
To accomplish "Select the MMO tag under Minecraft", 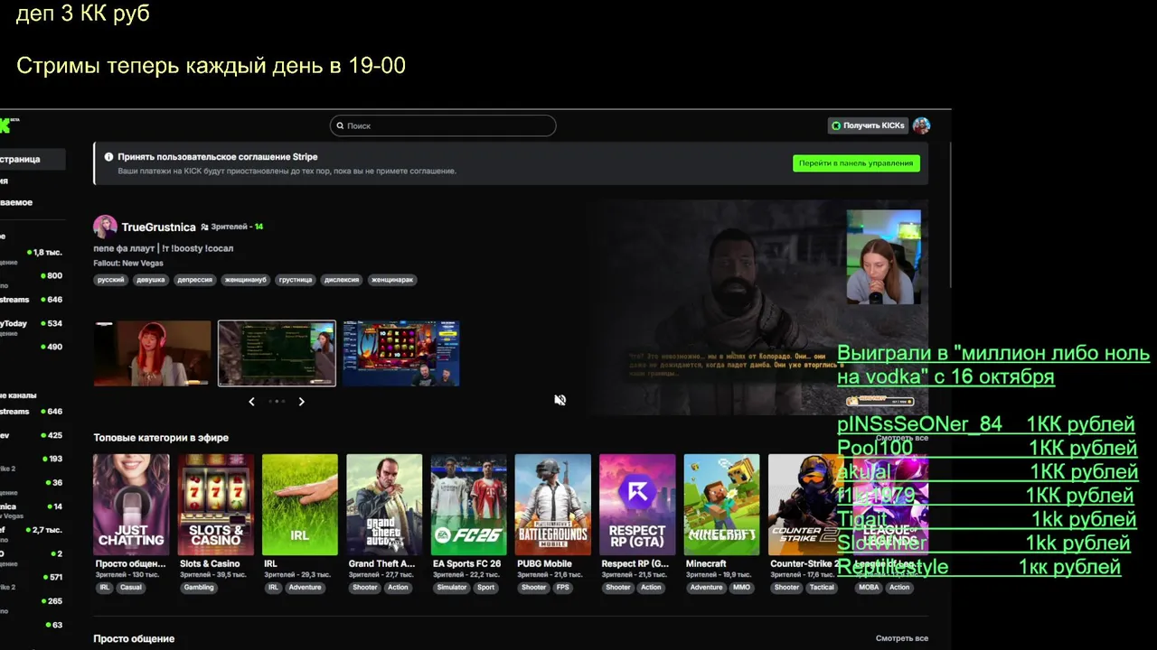I will coord(741,588).
